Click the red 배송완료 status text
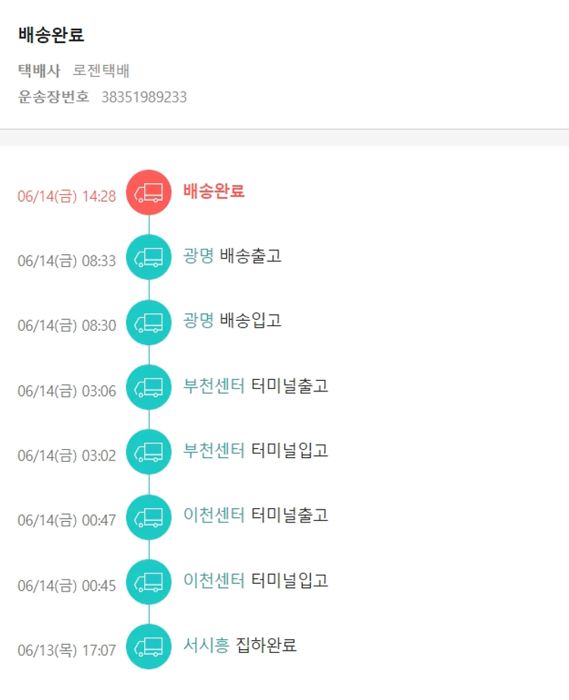The width and height of the screenshot is (569, 700). point(214,191)
